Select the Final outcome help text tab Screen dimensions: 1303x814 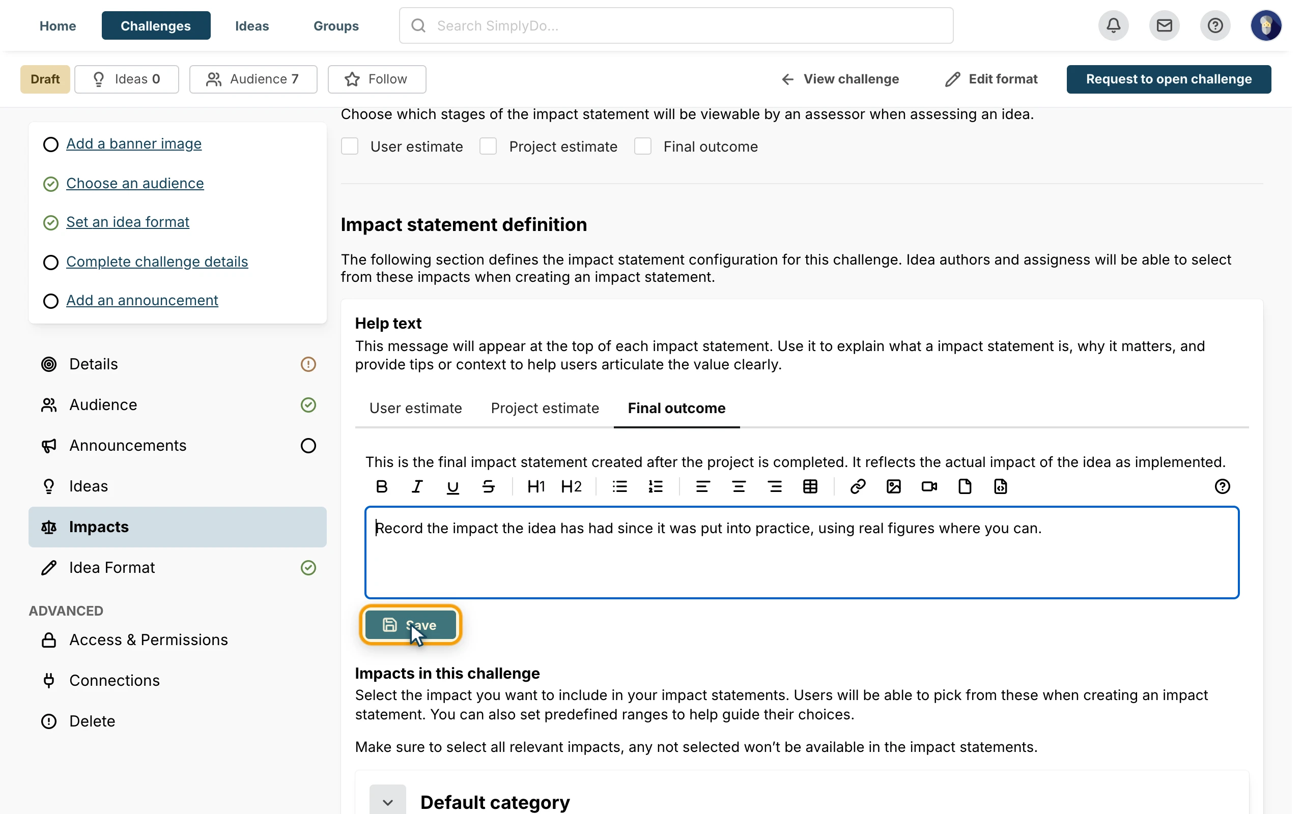click(677, 408)
